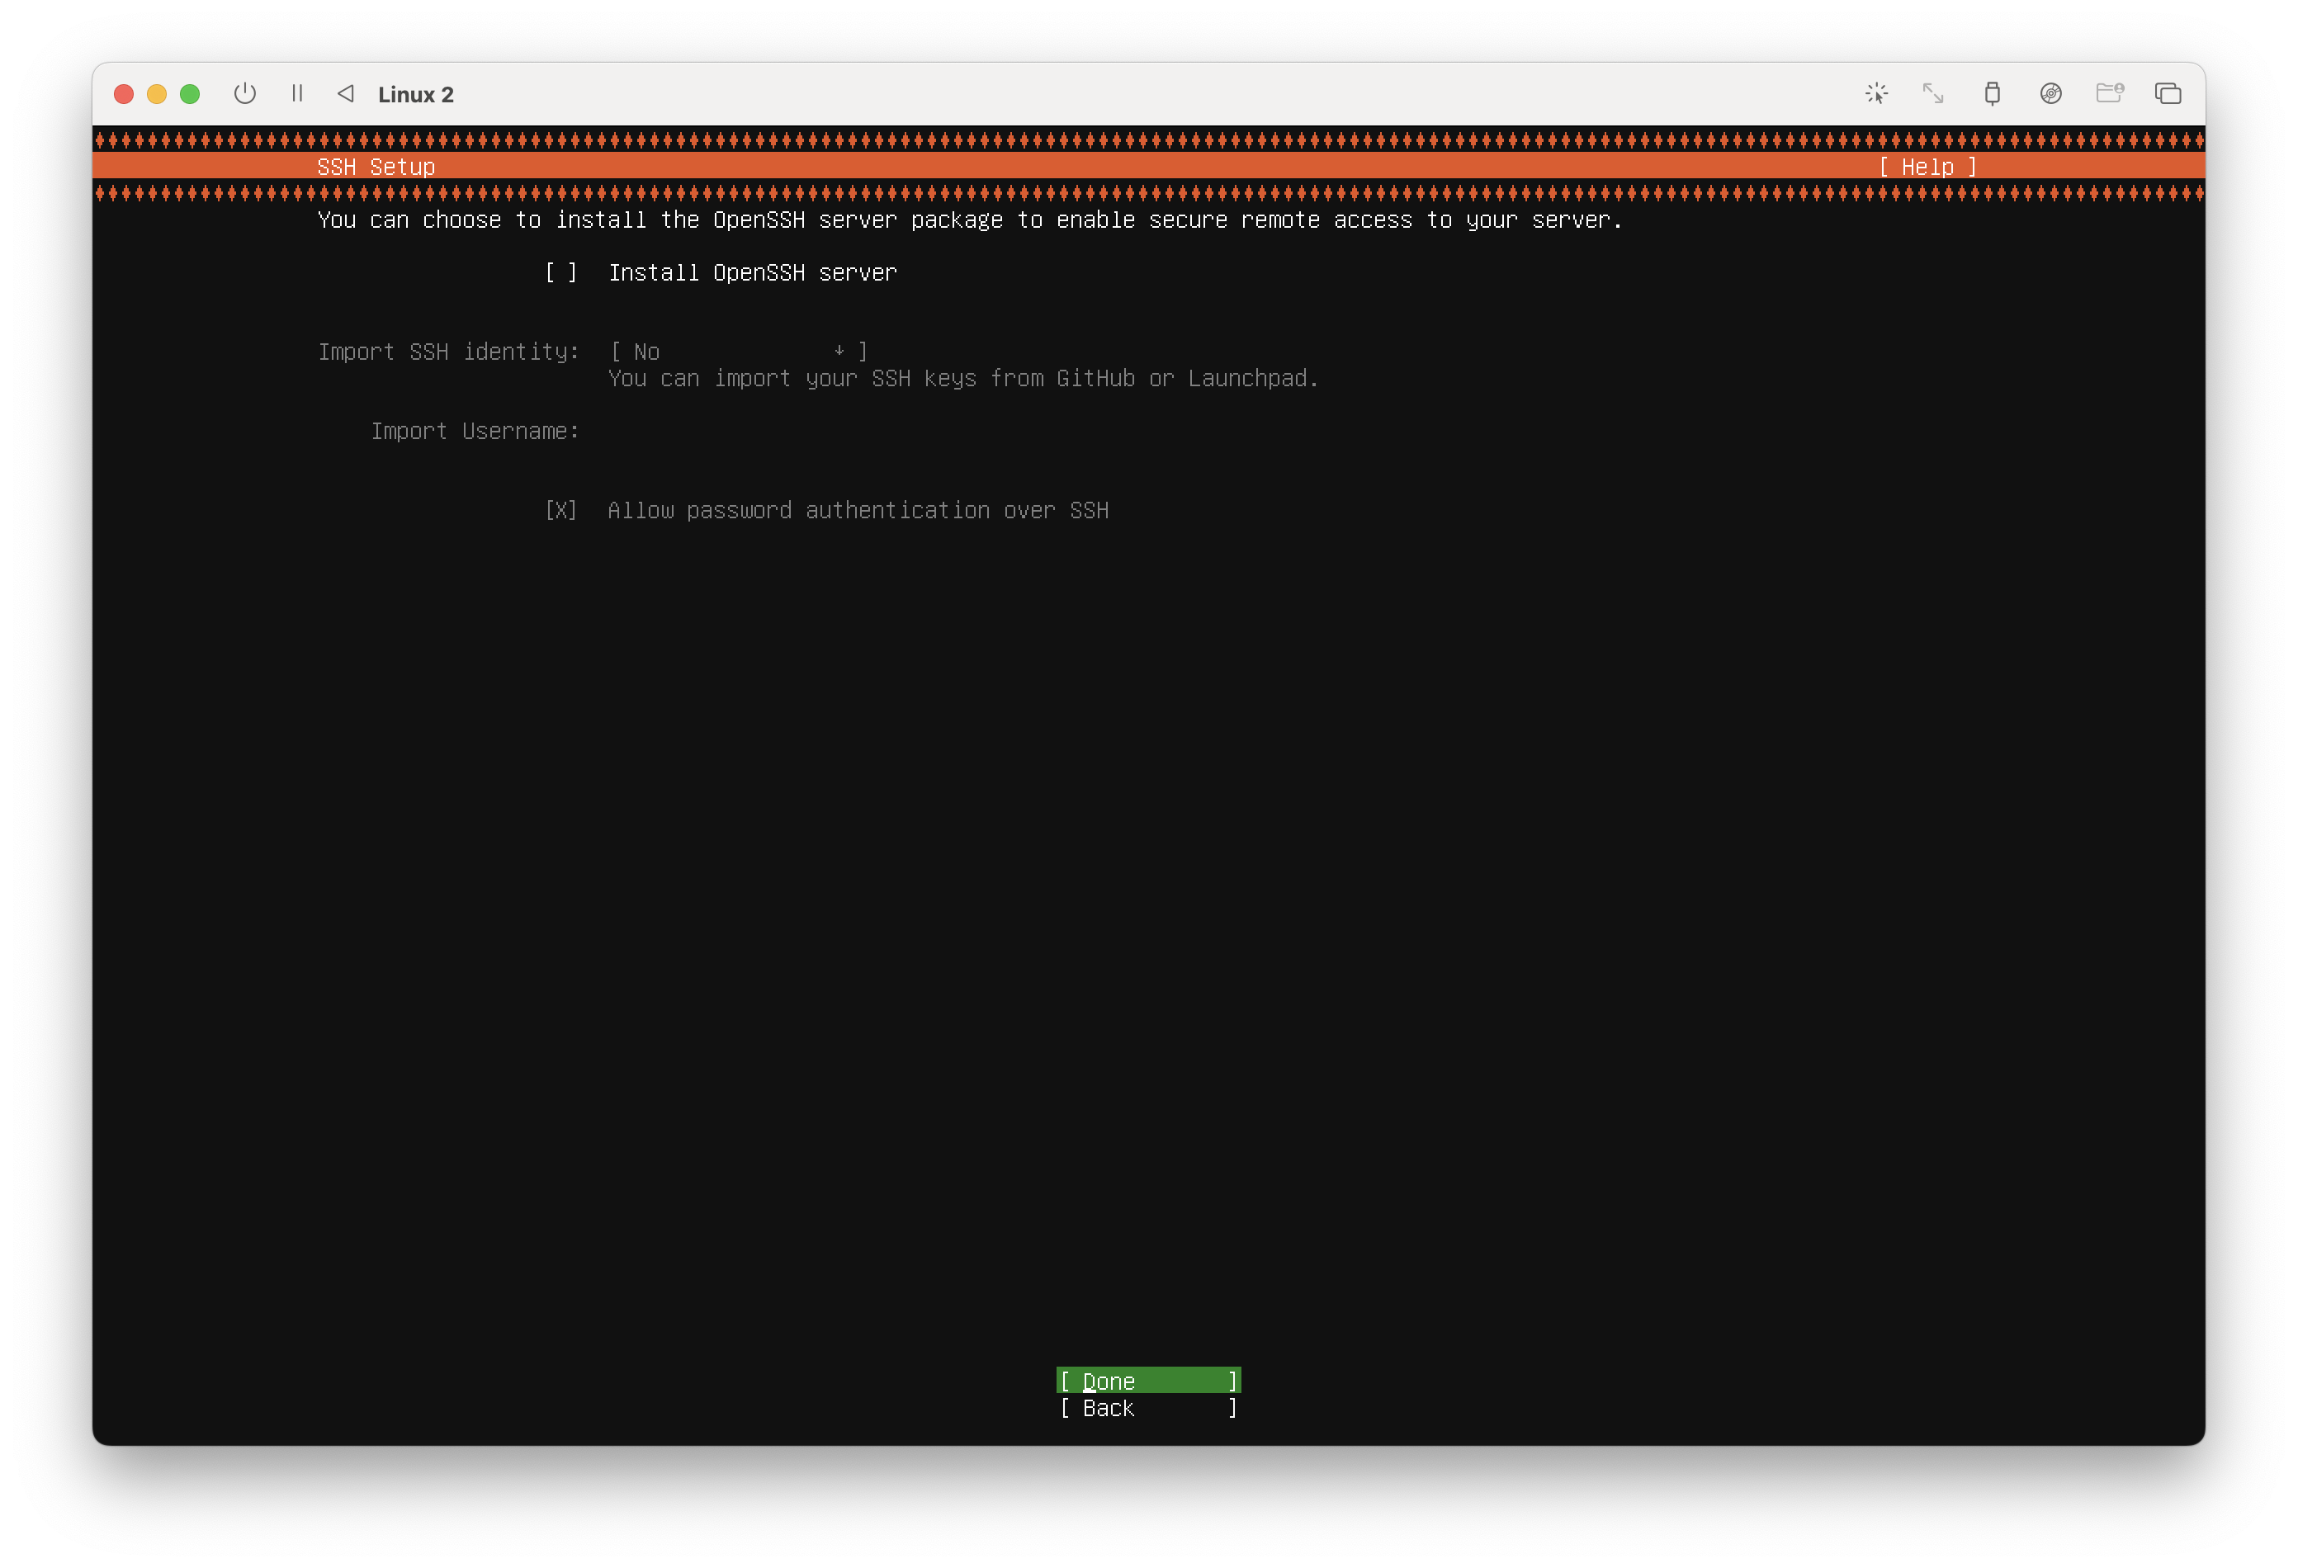Click the dropdown arrow next to No

[x=839, y=352]
